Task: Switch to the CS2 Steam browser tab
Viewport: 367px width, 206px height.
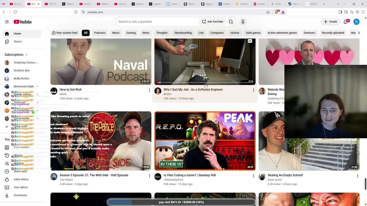Action: (x=294, y=4)
